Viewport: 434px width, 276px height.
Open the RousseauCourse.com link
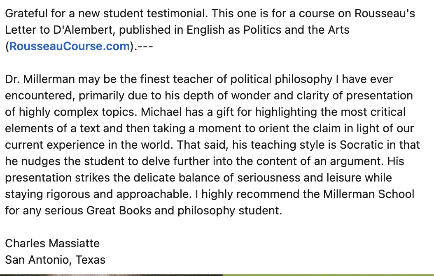pos(70,46)
